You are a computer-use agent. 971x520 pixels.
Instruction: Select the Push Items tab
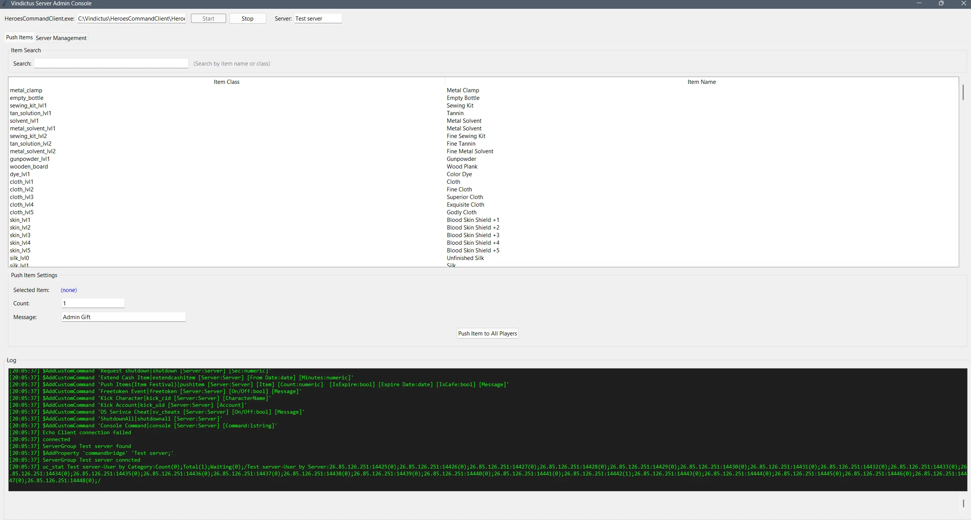(x=19, y=37)
